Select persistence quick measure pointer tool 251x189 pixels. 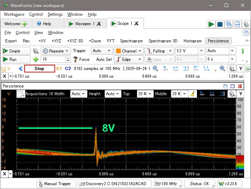(x=202, y=94)
